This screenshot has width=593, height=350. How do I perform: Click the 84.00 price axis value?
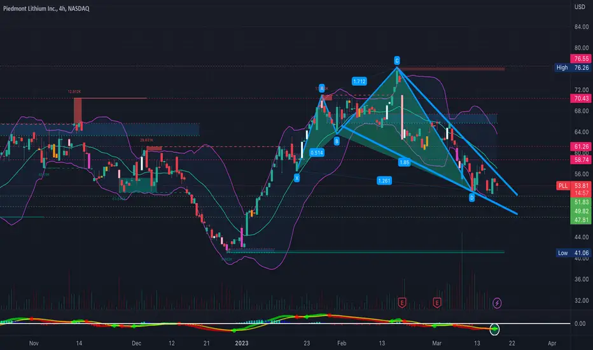[582, 27]
